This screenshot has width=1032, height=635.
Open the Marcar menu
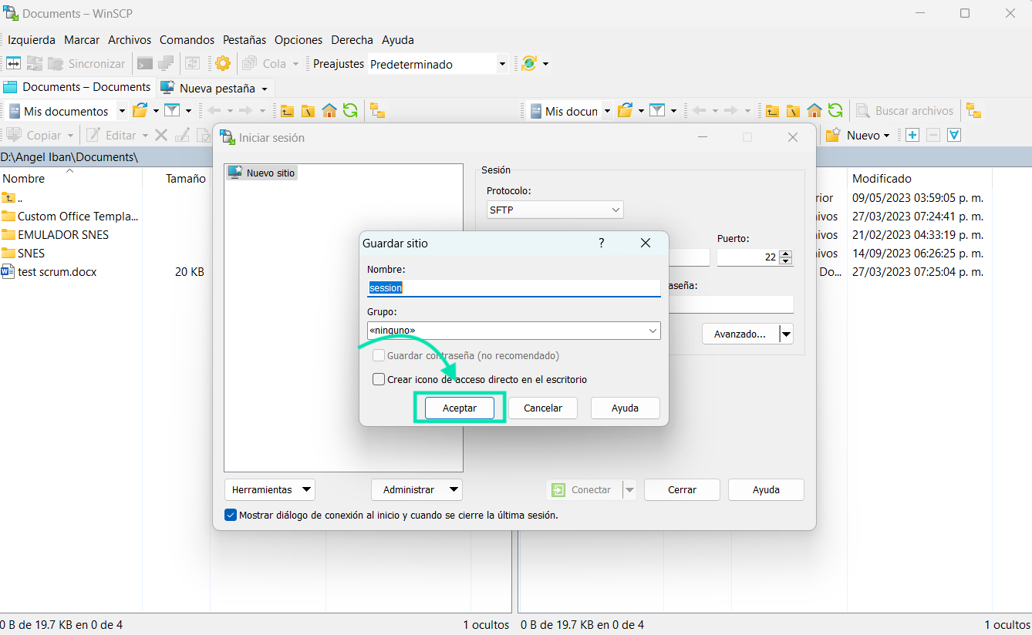(82, 39)
